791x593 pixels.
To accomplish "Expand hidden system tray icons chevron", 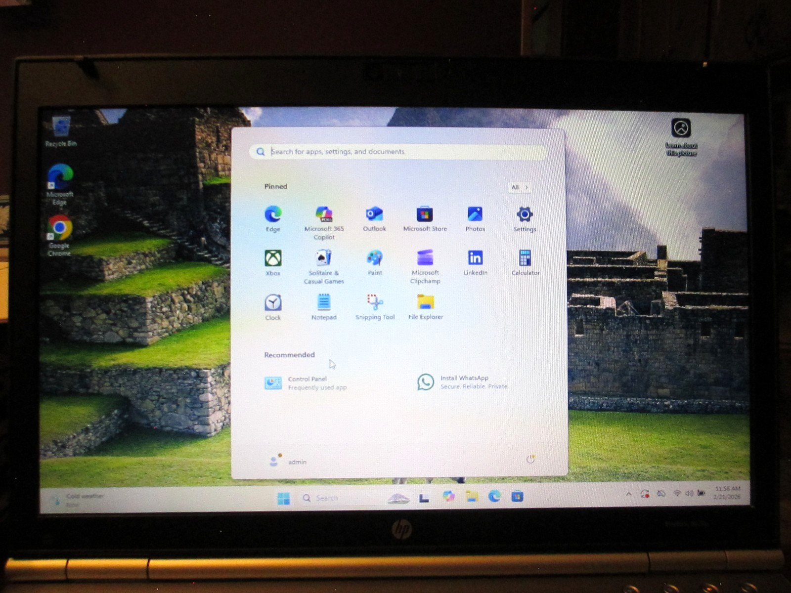I will (x=628, y=494).
